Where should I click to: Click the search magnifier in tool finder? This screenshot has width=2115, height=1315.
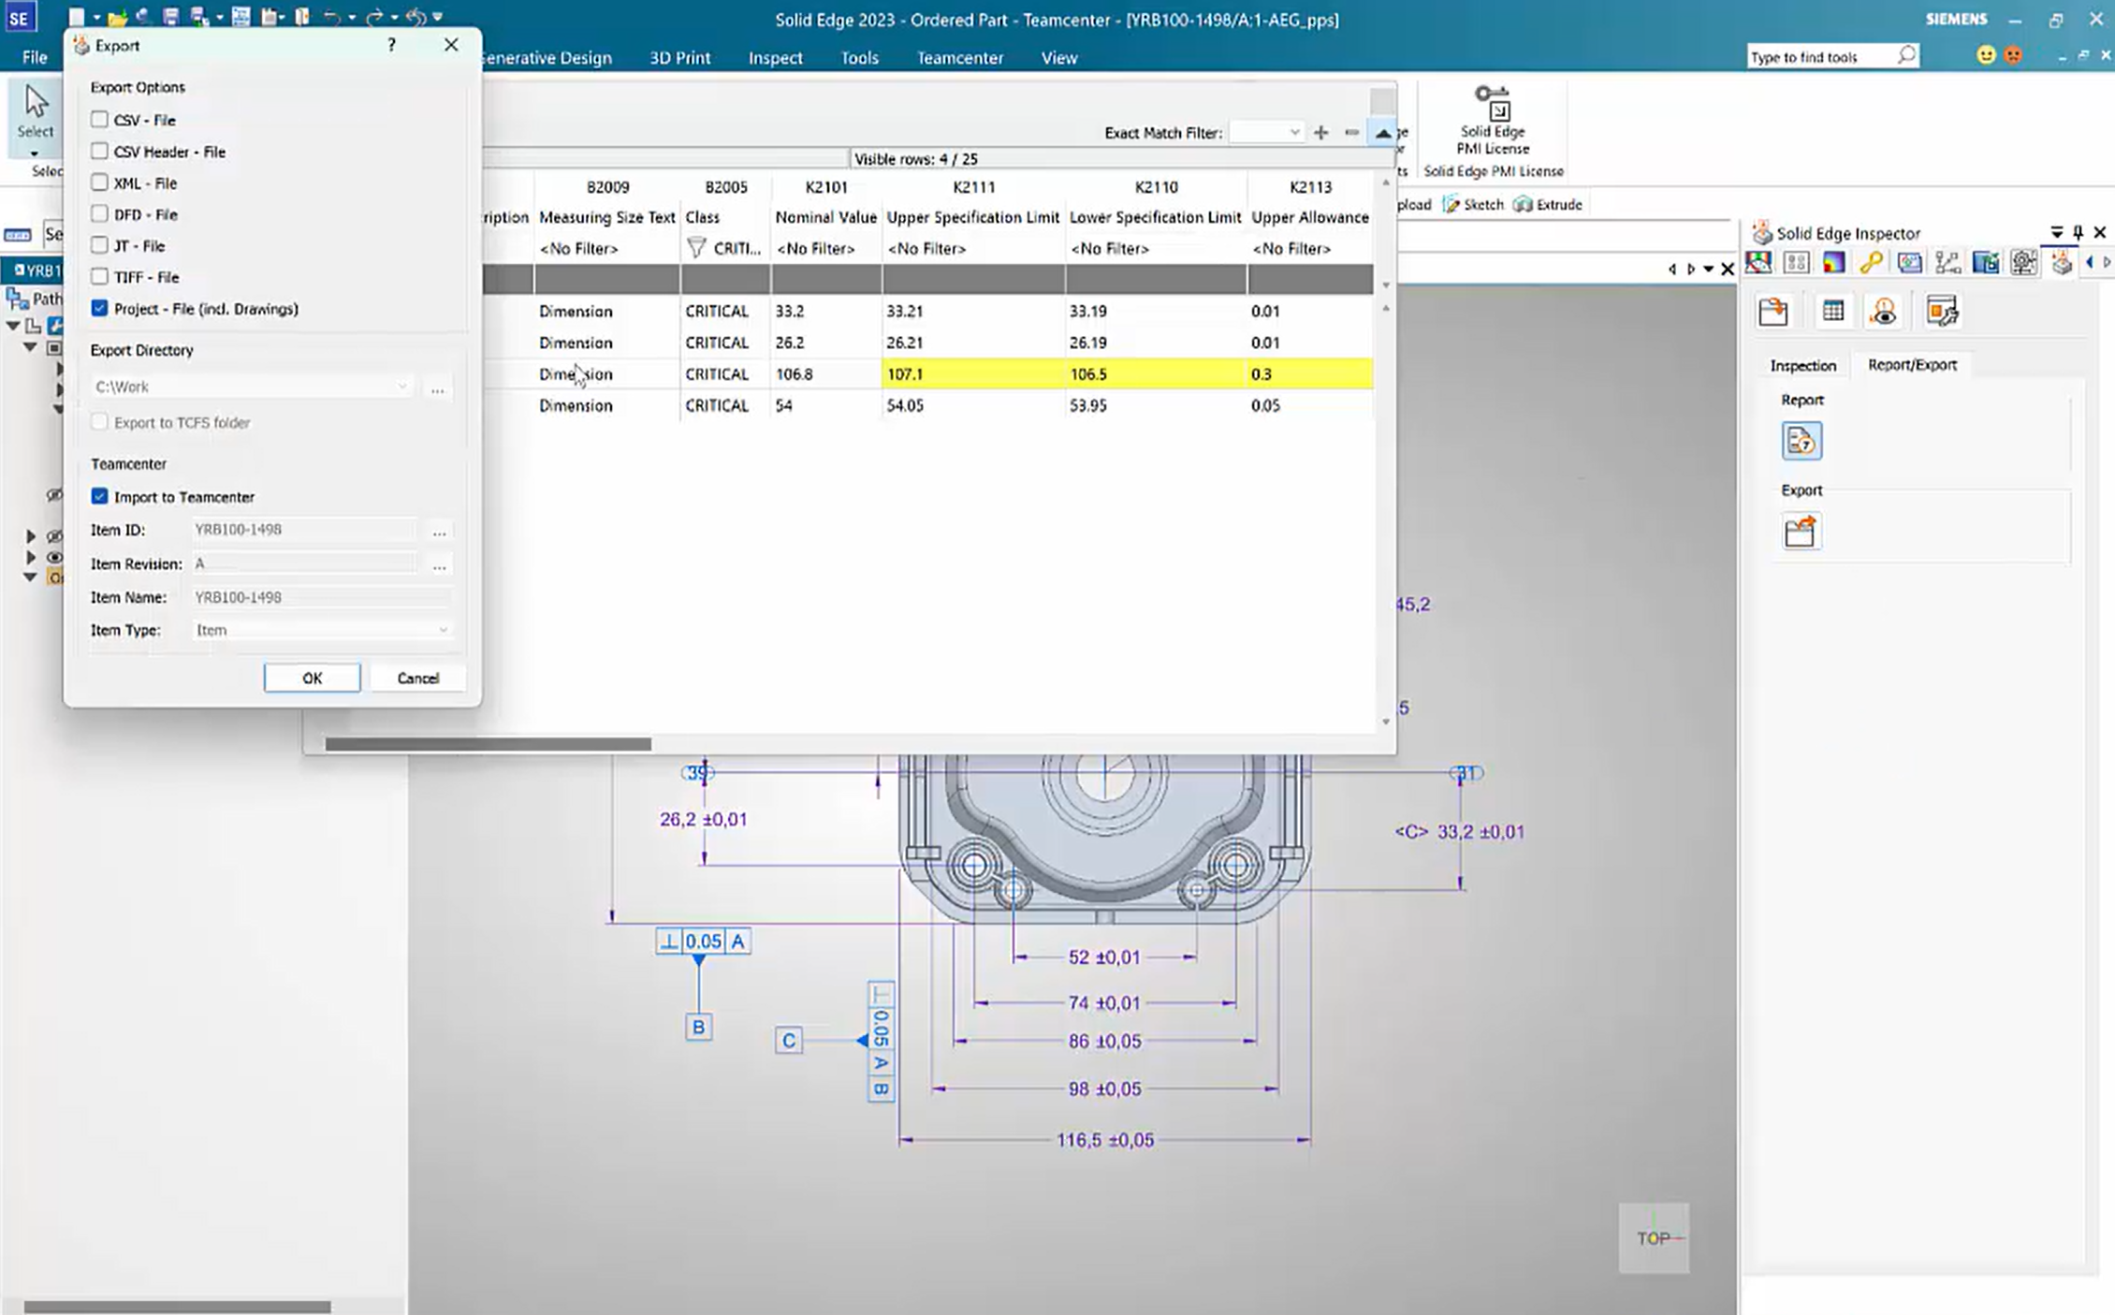click(1906, 55)
